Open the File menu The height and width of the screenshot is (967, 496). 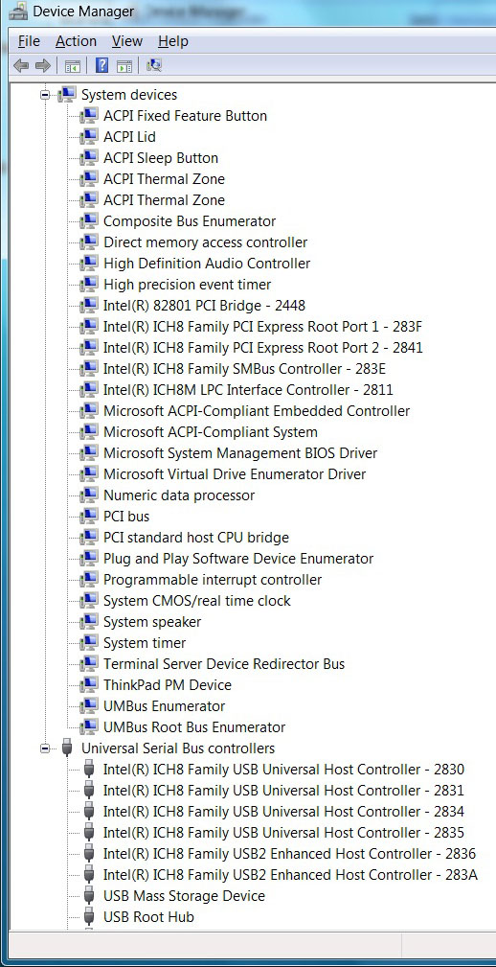click(29, 41)
